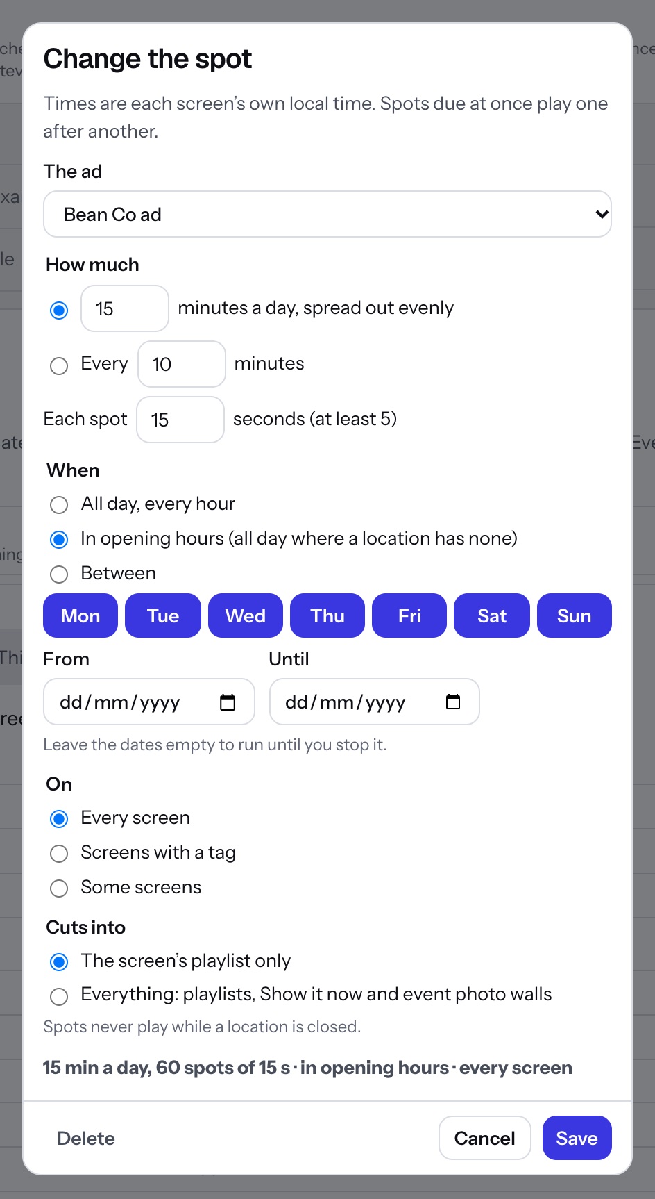
Task: Choose The screen's playlist only
Action: click(x=59, y=961)
